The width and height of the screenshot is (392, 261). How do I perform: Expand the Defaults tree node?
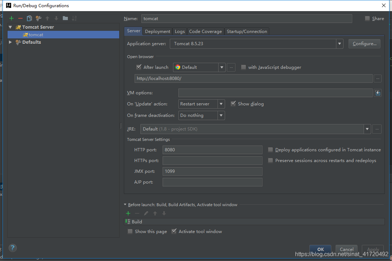[x=10, y=42]
